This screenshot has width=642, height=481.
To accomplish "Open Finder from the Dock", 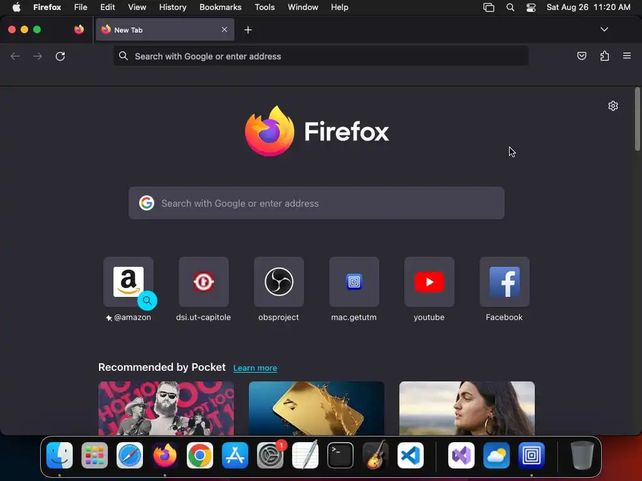I will coord(60,455).
